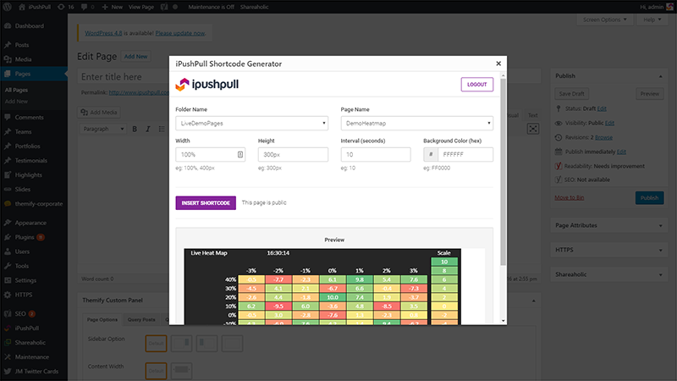
Task: Close the iPushPull Shortcode Generator dialog
Action: (x=498, y=63)
